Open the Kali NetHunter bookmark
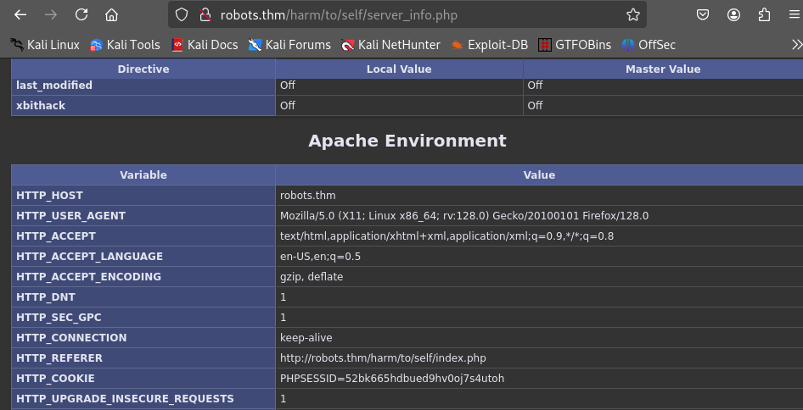 [x=390, y=45]
